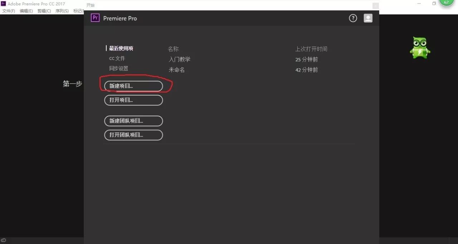Select the CC Files (CC文件) section
This screenshot has width=458, height=244.
(117, 58)
